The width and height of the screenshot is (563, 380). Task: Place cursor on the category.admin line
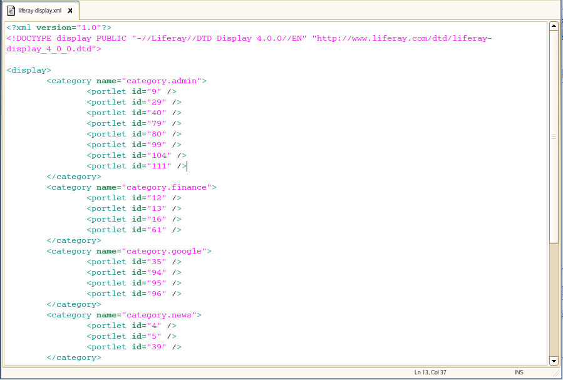point(125,80)
